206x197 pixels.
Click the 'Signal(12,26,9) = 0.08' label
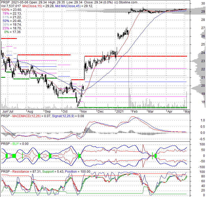[x=68, y=116]
